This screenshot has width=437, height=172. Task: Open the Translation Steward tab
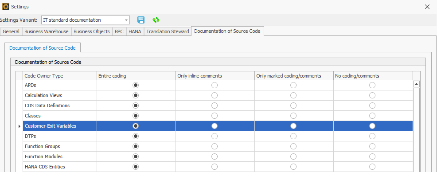tap(168, 31)
